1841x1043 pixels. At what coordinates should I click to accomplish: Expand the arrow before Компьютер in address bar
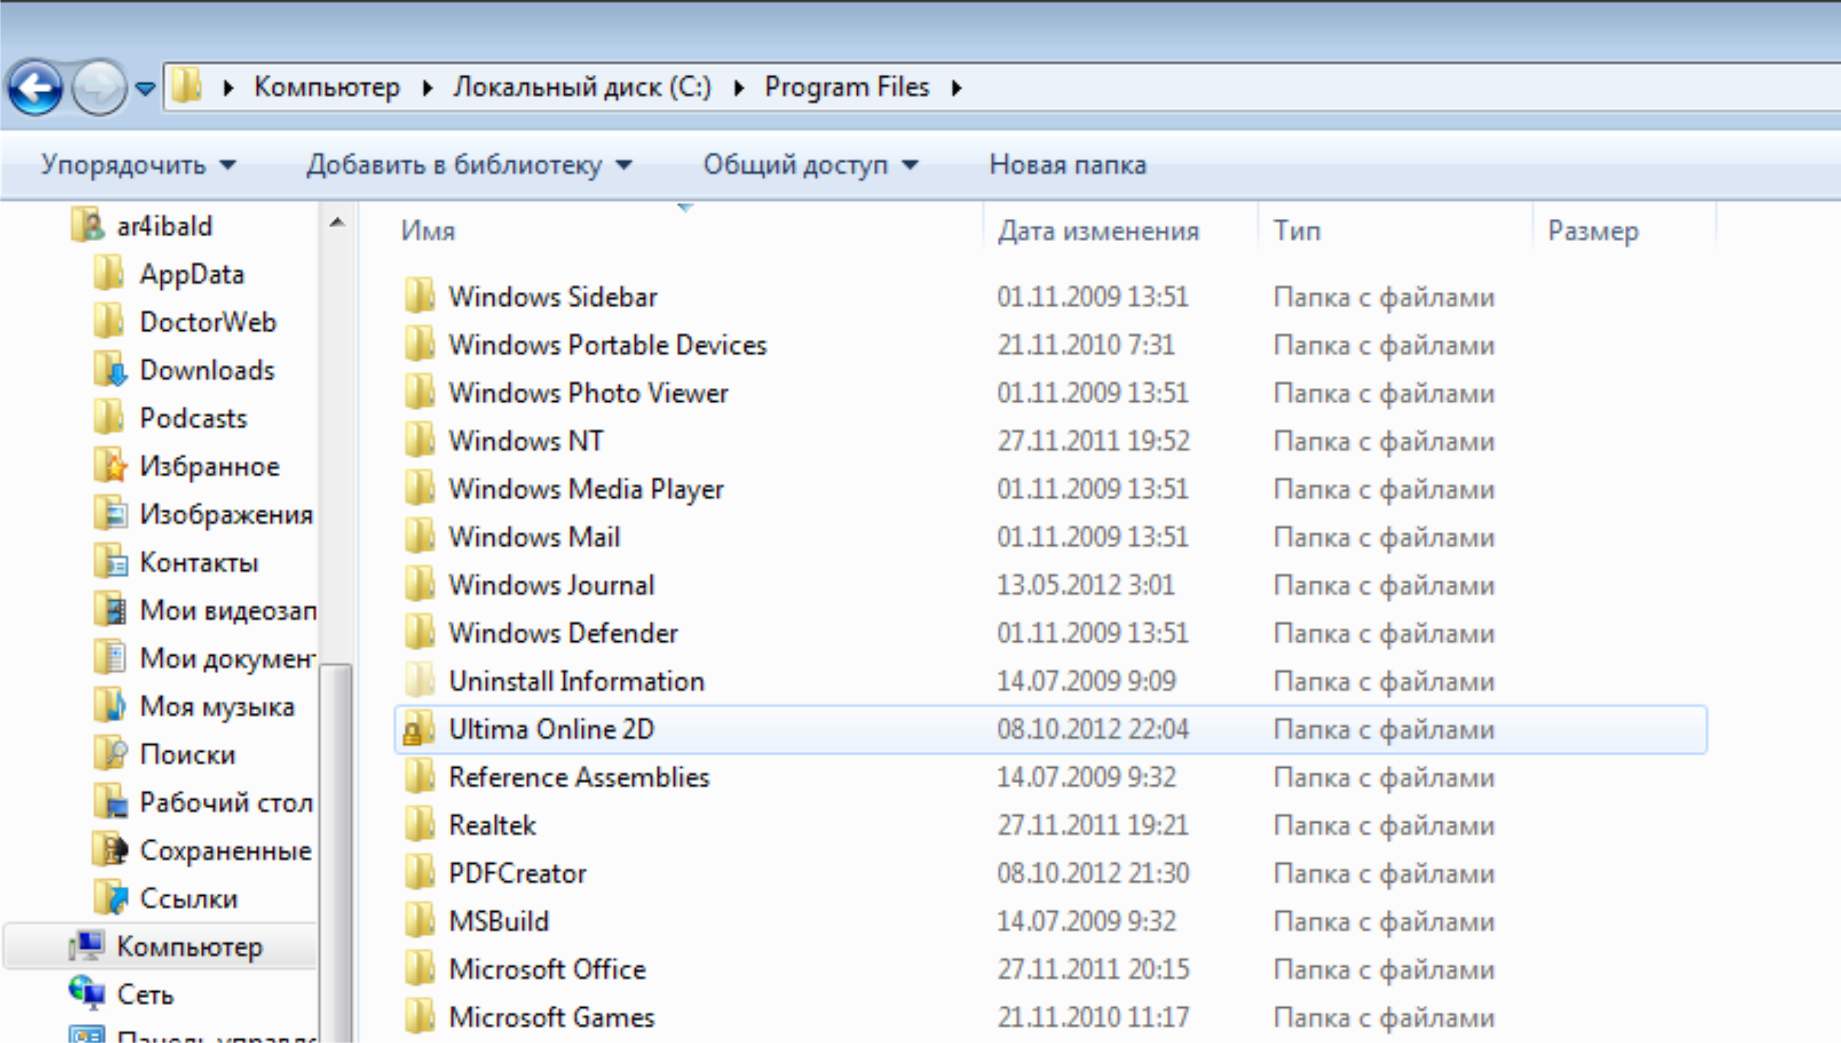click(229, 87)
